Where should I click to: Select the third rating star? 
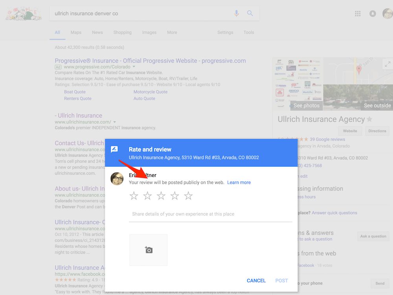(x=161, y=196)
